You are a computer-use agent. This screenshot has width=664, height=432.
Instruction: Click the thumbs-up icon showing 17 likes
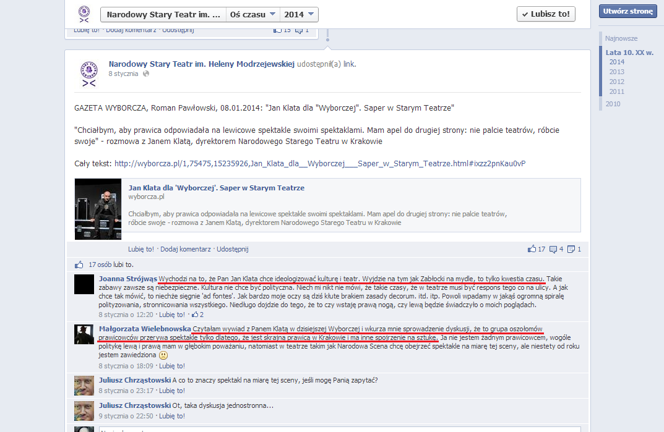tap(532, 249)
